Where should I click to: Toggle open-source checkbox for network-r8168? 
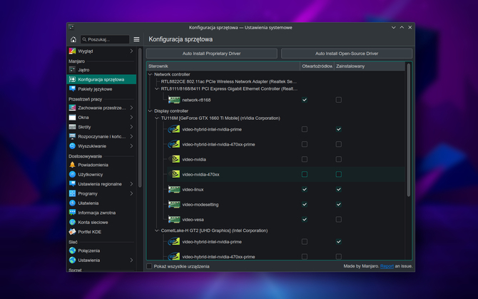[304, 100]
